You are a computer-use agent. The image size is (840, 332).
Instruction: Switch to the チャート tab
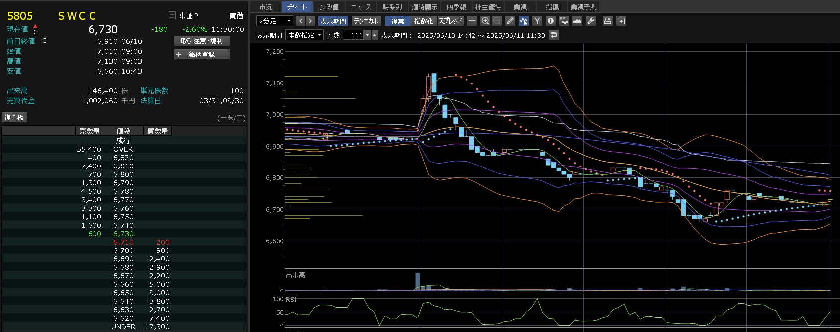(x=297, y=7)
